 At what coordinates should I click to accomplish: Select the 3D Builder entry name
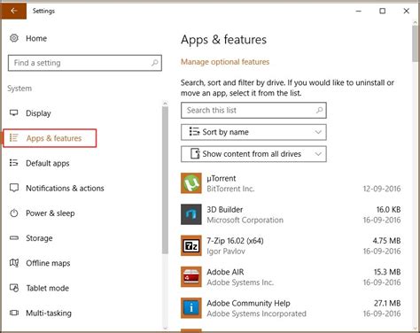[x=225, y=210]
